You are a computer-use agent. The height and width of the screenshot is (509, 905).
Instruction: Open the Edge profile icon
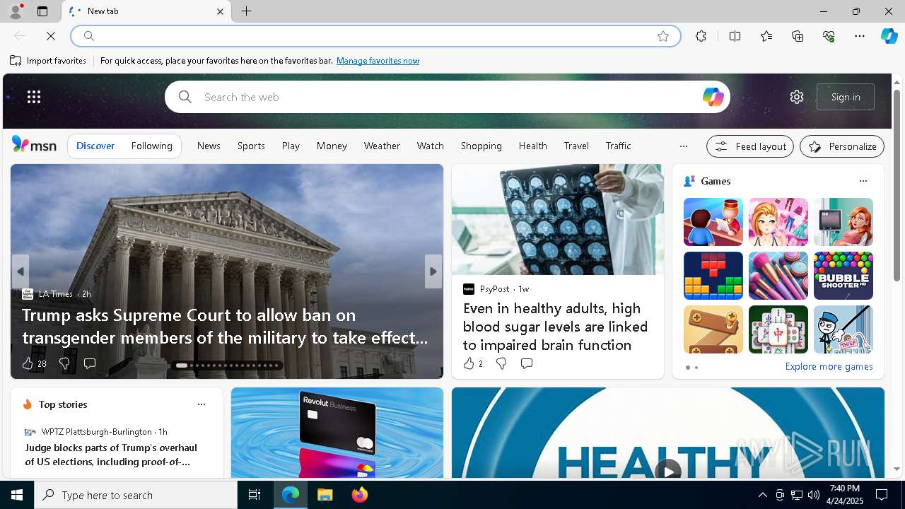point(15,11)
